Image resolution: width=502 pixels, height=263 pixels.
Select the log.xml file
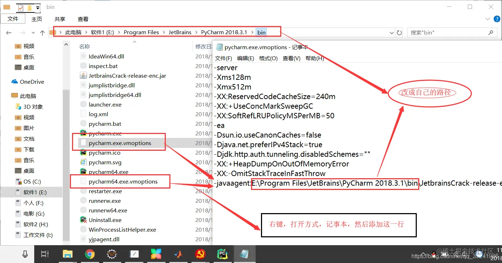[98, 114]
